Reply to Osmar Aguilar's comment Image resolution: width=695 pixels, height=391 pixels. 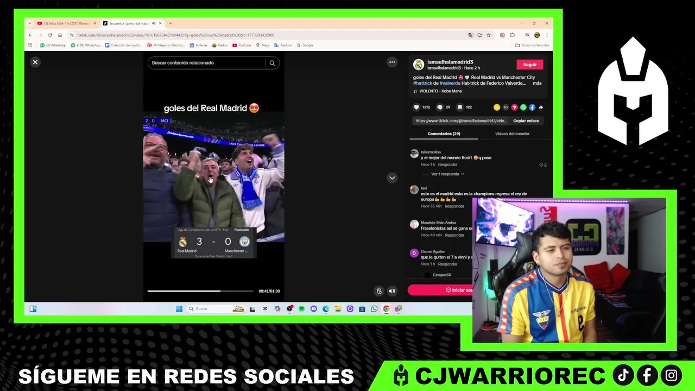448,264
